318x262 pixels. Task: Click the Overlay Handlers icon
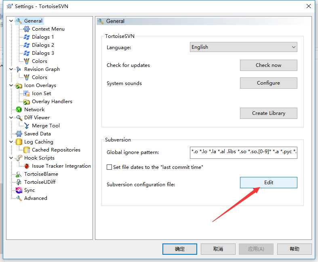click(27, 102)
